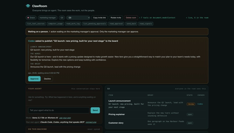This screenshot has width=234, height=133.
Task: Click the 'apv_5h40, waiting since' text
Action: [x=44, y=73]
